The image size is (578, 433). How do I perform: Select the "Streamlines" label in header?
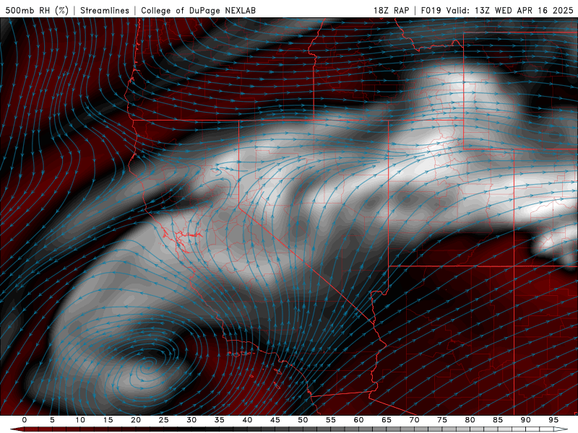point(105,10)
